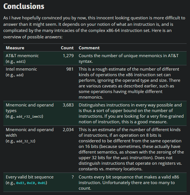Click the Conclusions heading
Viewport: 190px width, 195px height.
tap(24, 6)
